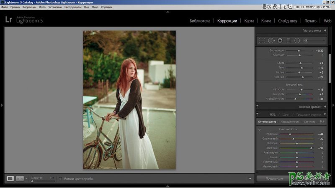Viewport: 335px width, 188px height.
Task: Expand the Тоновая кривая panel arrow
Action: pyautogui.click(x=325, y=107)
